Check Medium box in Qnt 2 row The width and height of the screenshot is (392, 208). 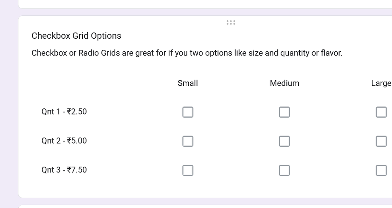(284, 141)
